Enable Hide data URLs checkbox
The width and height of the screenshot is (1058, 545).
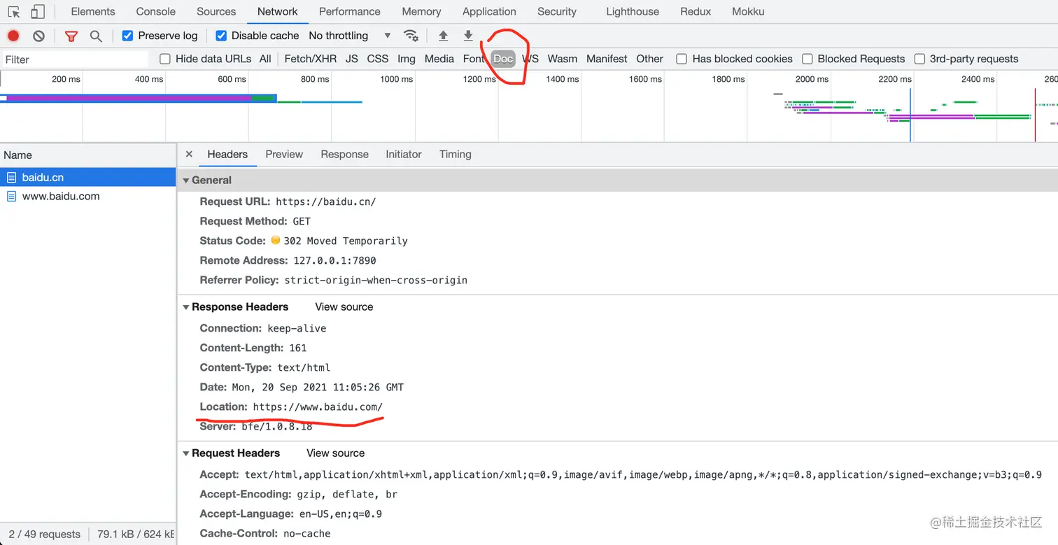click(x=165, y=59)
